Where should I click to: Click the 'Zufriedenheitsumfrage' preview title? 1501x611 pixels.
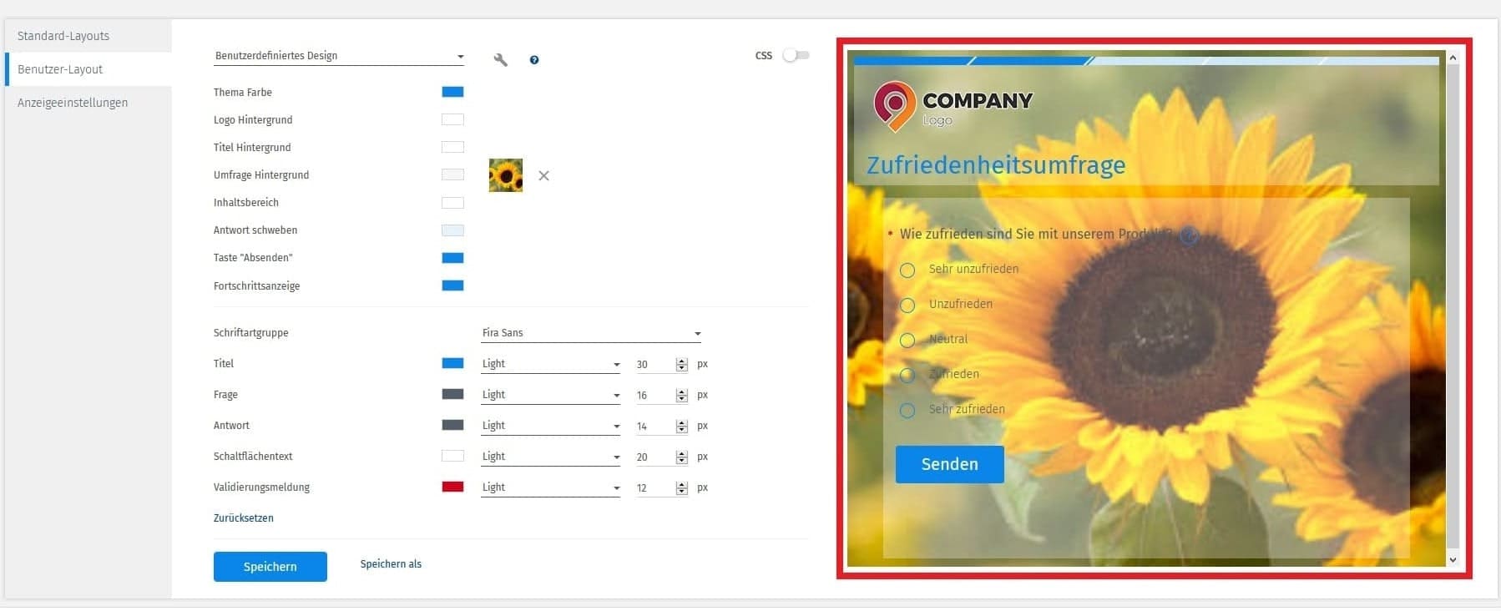click(996, 165)
